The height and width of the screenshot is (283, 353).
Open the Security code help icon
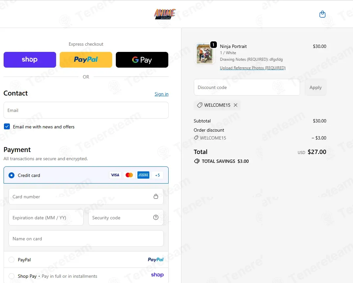click(x=156, y=217)
